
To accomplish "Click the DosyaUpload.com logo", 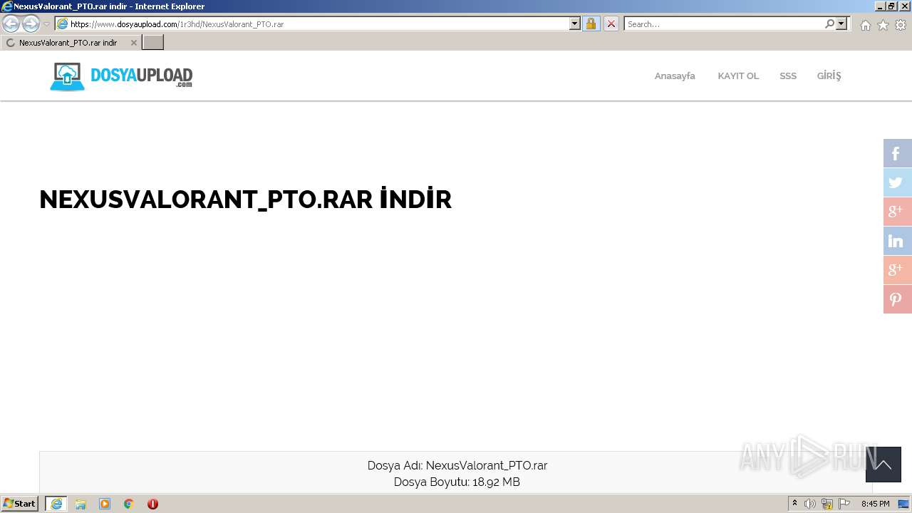I will point(121,76).
